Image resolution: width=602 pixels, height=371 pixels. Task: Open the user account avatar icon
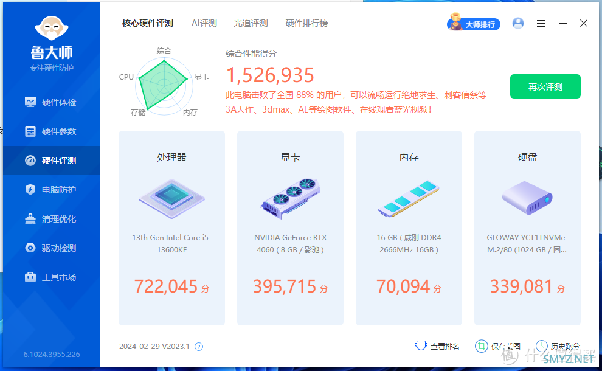[x=518, y=24]
